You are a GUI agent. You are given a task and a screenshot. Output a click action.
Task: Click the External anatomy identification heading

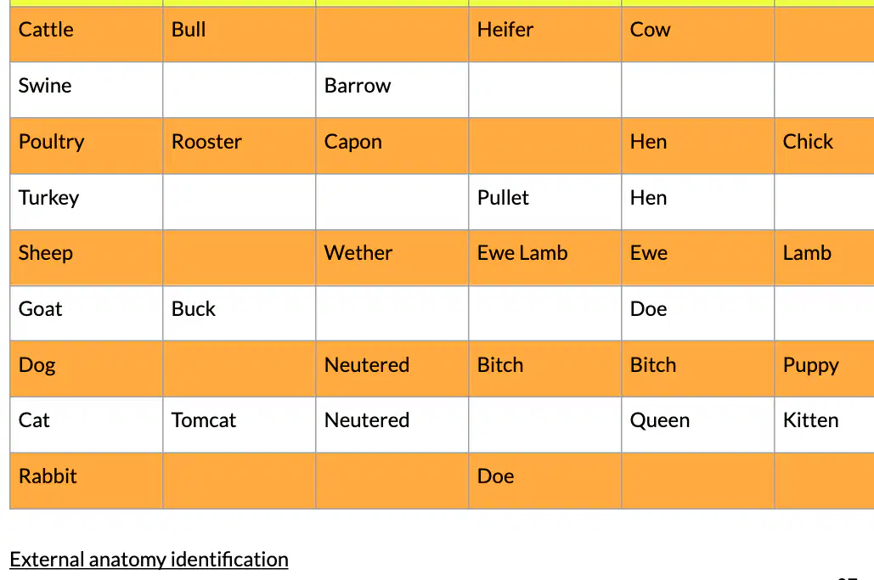tap(149, 560)
